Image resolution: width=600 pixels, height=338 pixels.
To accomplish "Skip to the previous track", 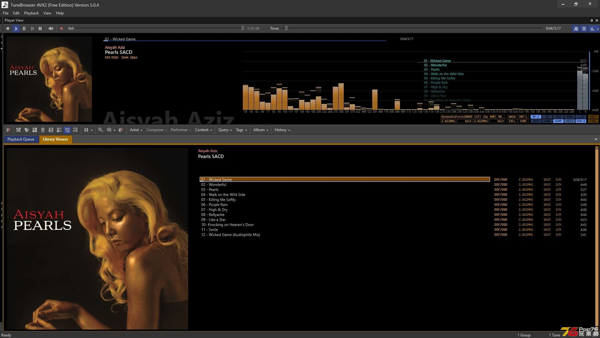I will 32,28.
